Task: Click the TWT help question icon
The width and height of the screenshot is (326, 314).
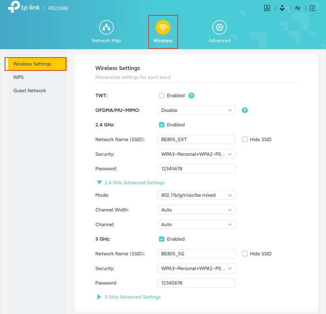Action: (x=191, y=95)
